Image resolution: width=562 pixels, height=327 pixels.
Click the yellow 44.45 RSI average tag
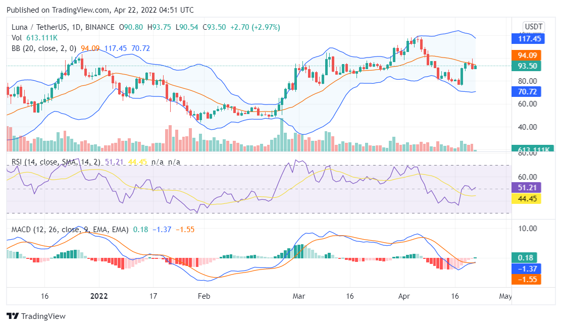[x=526, y=198]
